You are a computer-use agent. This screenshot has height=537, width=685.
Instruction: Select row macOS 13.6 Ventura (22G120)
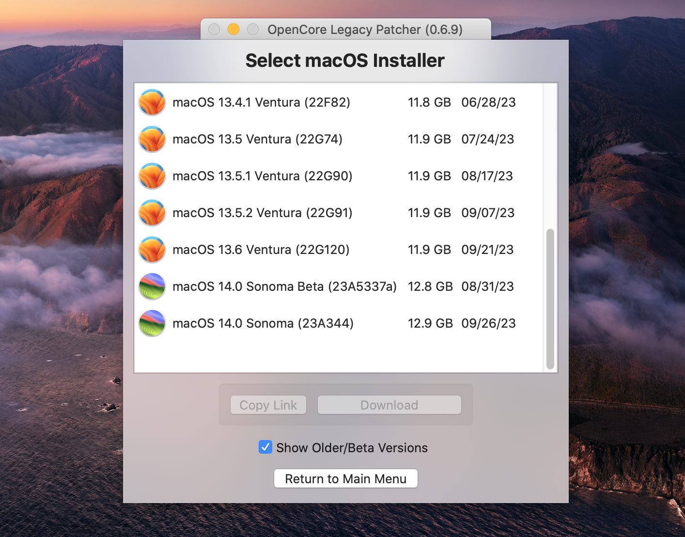click(x=339, y=250)
